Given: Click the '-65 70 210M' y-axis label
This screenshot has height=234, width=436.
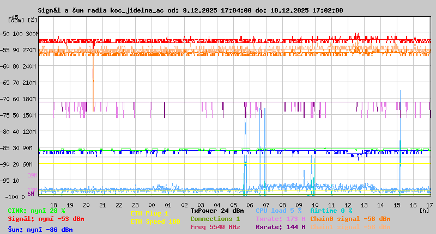Looking at the screenshot, I should 18,83.
